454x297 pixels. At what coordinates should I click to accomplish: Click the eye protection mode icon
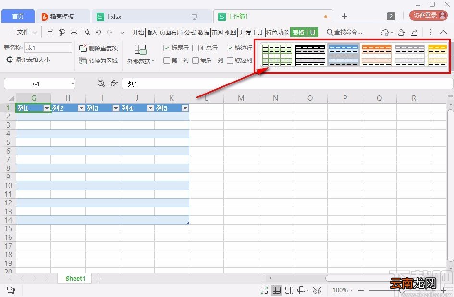pos(317,290)
